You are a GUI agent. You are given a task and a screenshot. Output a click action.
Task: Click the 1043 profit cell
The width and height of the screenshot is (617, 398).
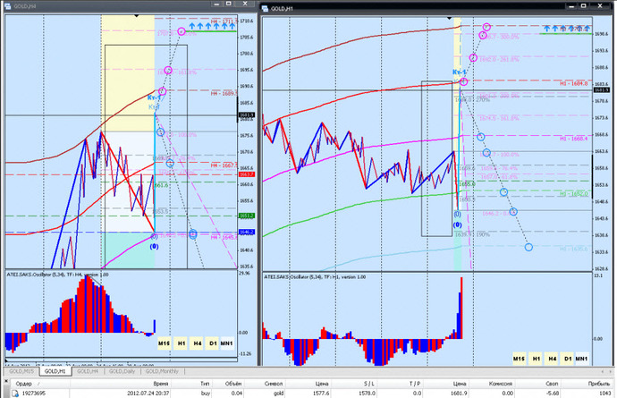click(x=604, y=393)
